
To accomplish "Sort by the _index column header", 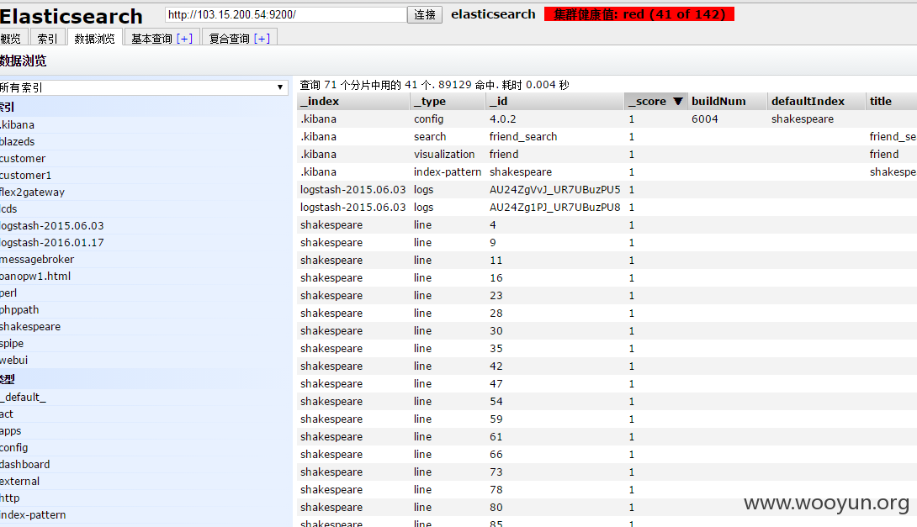I will pos(353,101).
